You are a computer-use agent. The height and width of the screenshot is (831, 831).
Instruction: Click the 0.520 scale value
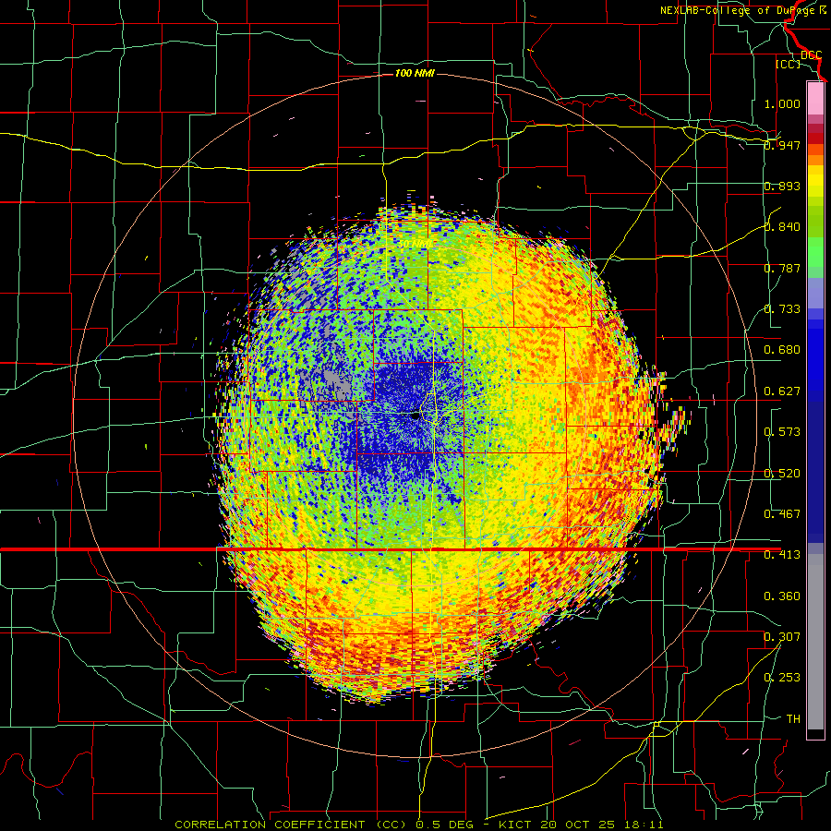click(x=782, y=474)
